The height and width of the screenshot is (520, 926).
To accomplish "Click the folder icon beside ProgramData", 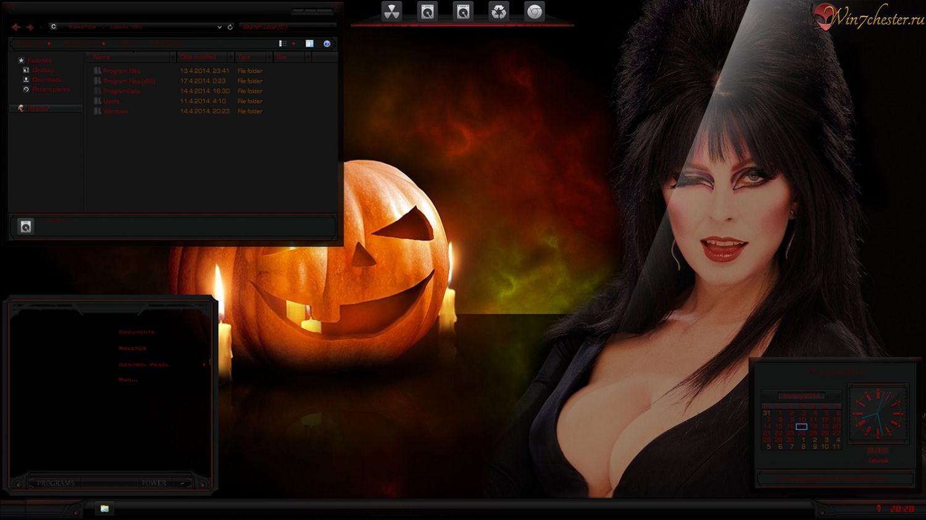I will click(98, 91).
